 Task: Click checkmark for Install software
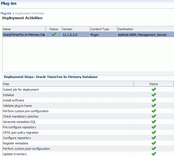click(x=154, y=100)
